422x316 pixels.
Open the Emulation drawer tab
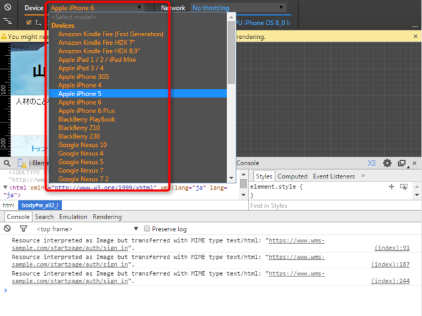click(x=73, y=217)
